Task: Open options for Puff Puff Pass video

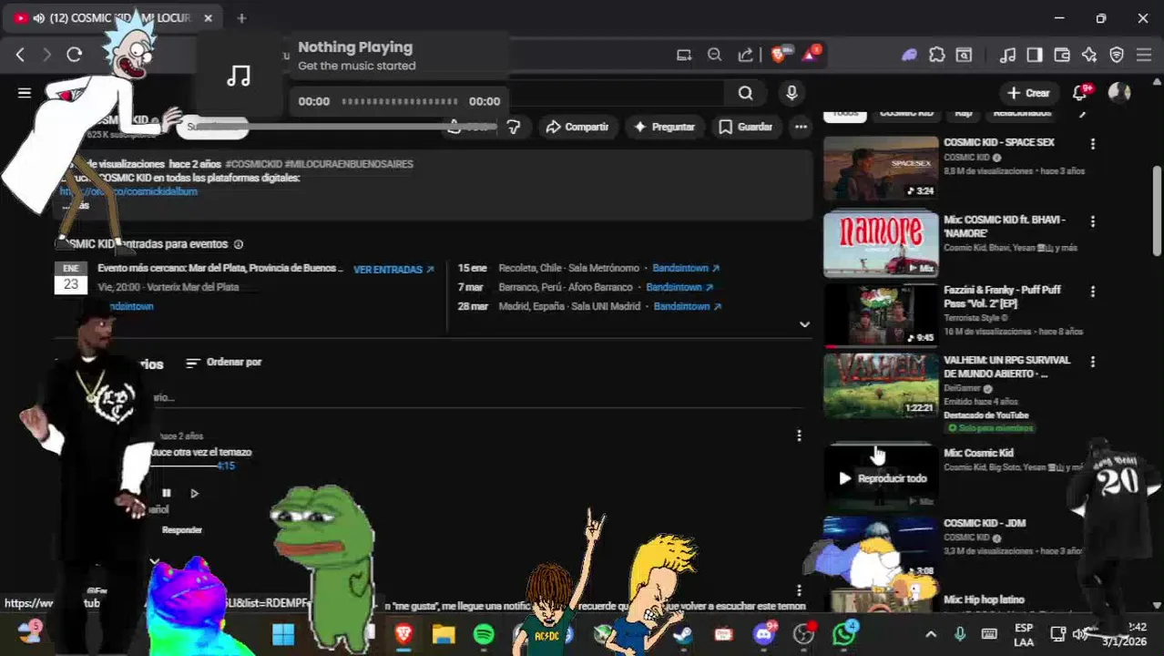Action: click(1092, 292)
